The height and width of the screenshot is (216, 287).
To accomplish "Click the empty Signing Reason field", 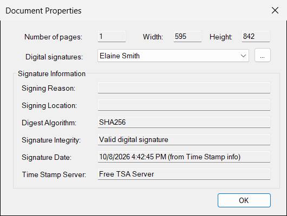I will [184, 87].
